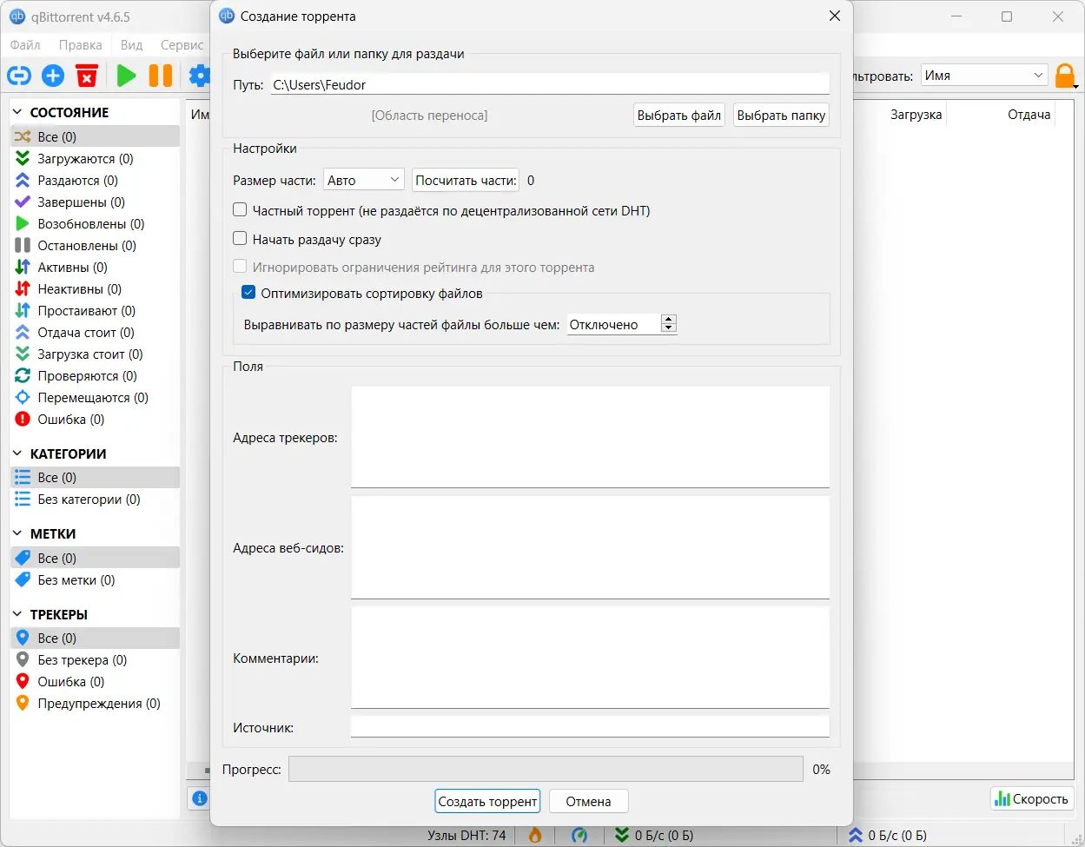
Task: Select the 'Остановлены (0)' status filter
Action: [95, 246]
